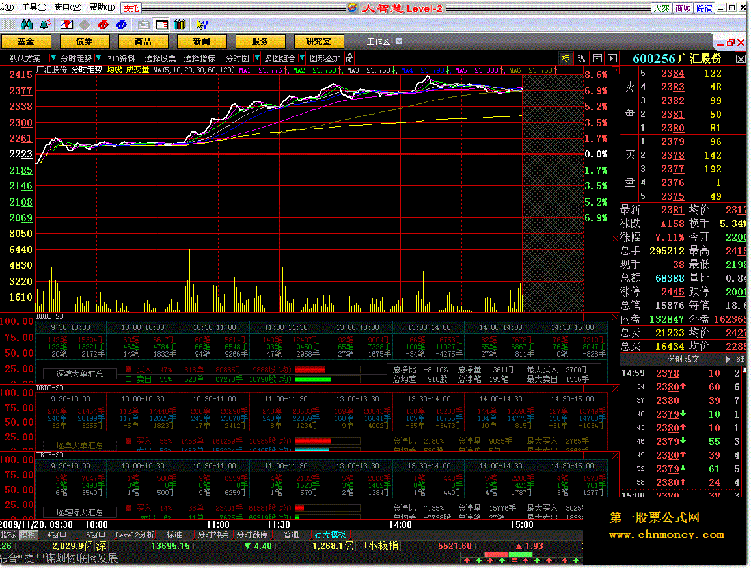Toggle the 标 indicator mode button

tap(566, 59)
